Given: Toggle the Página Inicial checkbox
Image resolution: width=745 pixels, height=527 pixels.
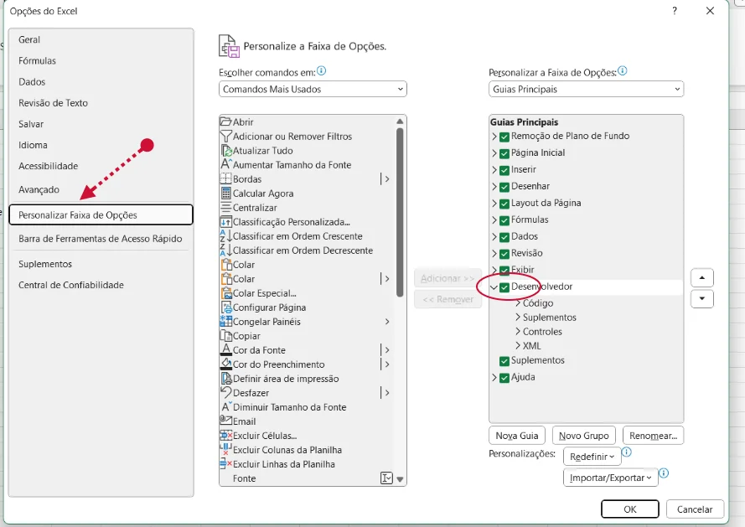Looking at the screenshot, I should [504, 153].
